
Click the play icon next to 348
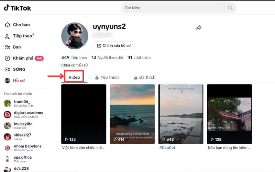point(164,139)
